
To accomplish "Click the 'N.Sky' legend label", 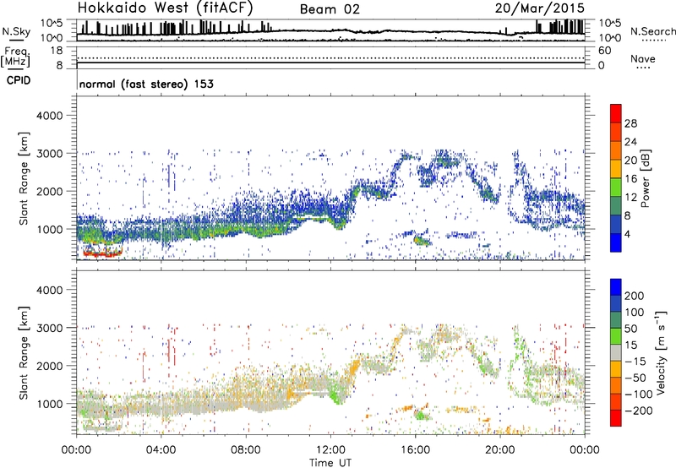I will click(16, 31).
